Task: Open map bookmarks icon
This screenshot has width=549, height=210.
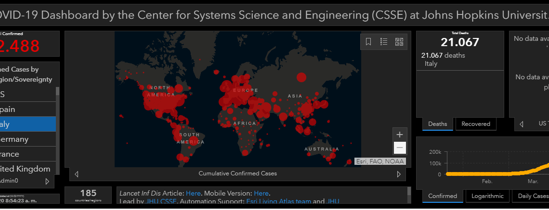Action: point(368,42)
